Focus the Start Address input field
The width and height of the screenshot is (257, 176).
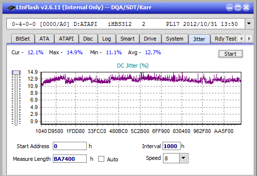click(70, 146)
